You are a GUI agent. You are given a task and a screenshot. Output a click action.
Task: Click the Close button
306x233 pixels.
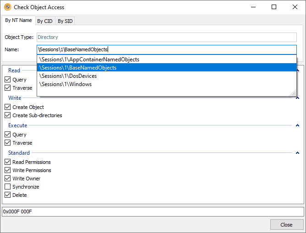tap(286, 225)
